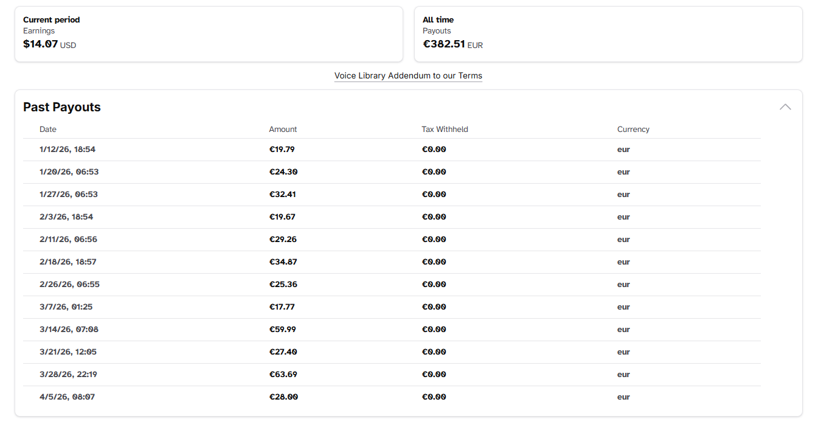Click the €0.00 tax withheld on 2/18/26 row
Screen dimensions: 821x430
click(434, 262)
